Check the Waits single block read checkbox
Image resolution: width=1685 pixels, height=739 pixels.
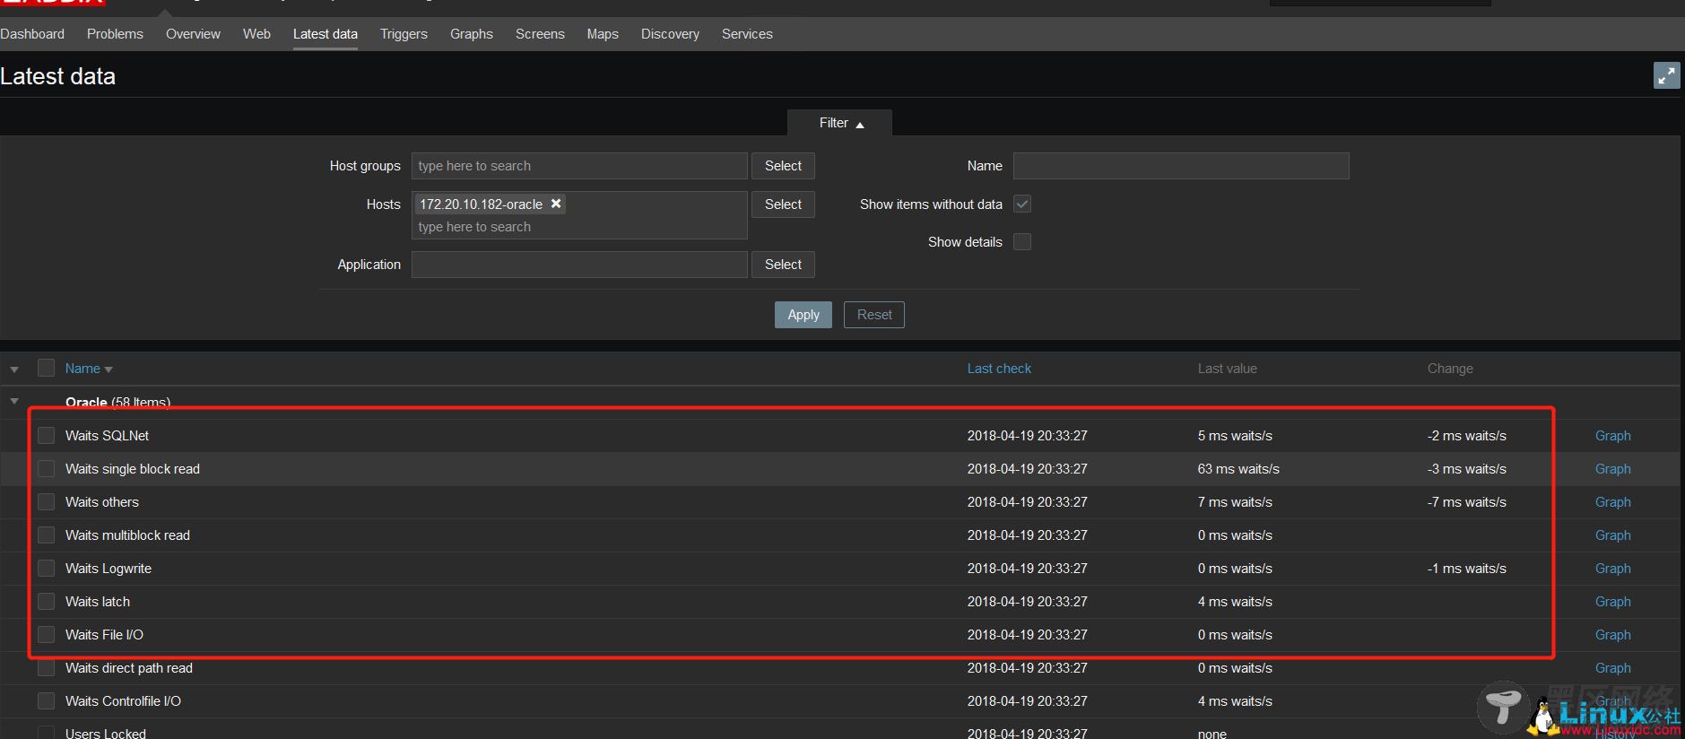click(x=47, y=469)
